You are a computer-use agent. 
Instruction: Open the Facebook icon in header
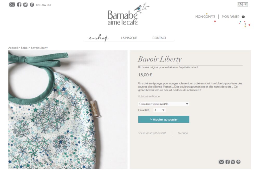coord(19,5)
